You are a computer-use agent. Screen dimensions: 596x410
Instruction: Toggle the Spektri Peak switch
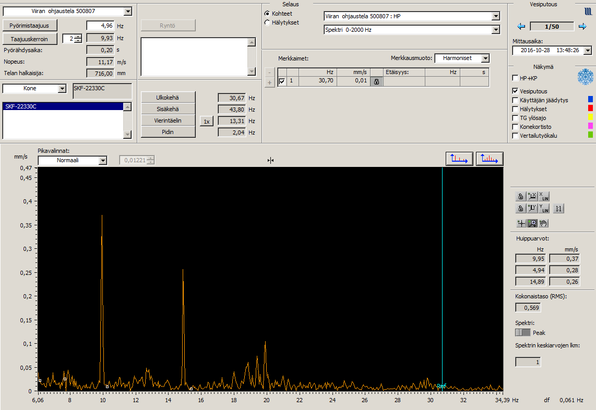[x=522, y=333]
